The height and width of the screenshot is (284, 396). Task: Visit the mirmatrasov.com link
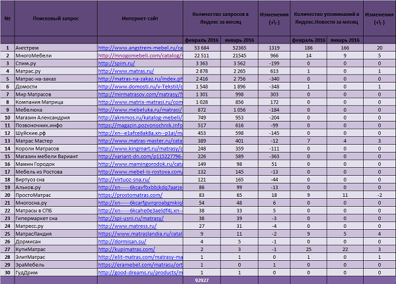tap(140, 94)
